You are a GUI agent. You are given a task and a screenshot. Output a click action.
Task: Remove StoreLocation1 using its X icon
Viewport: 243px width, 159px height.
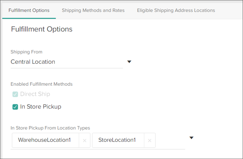click(x=149, y=140)
